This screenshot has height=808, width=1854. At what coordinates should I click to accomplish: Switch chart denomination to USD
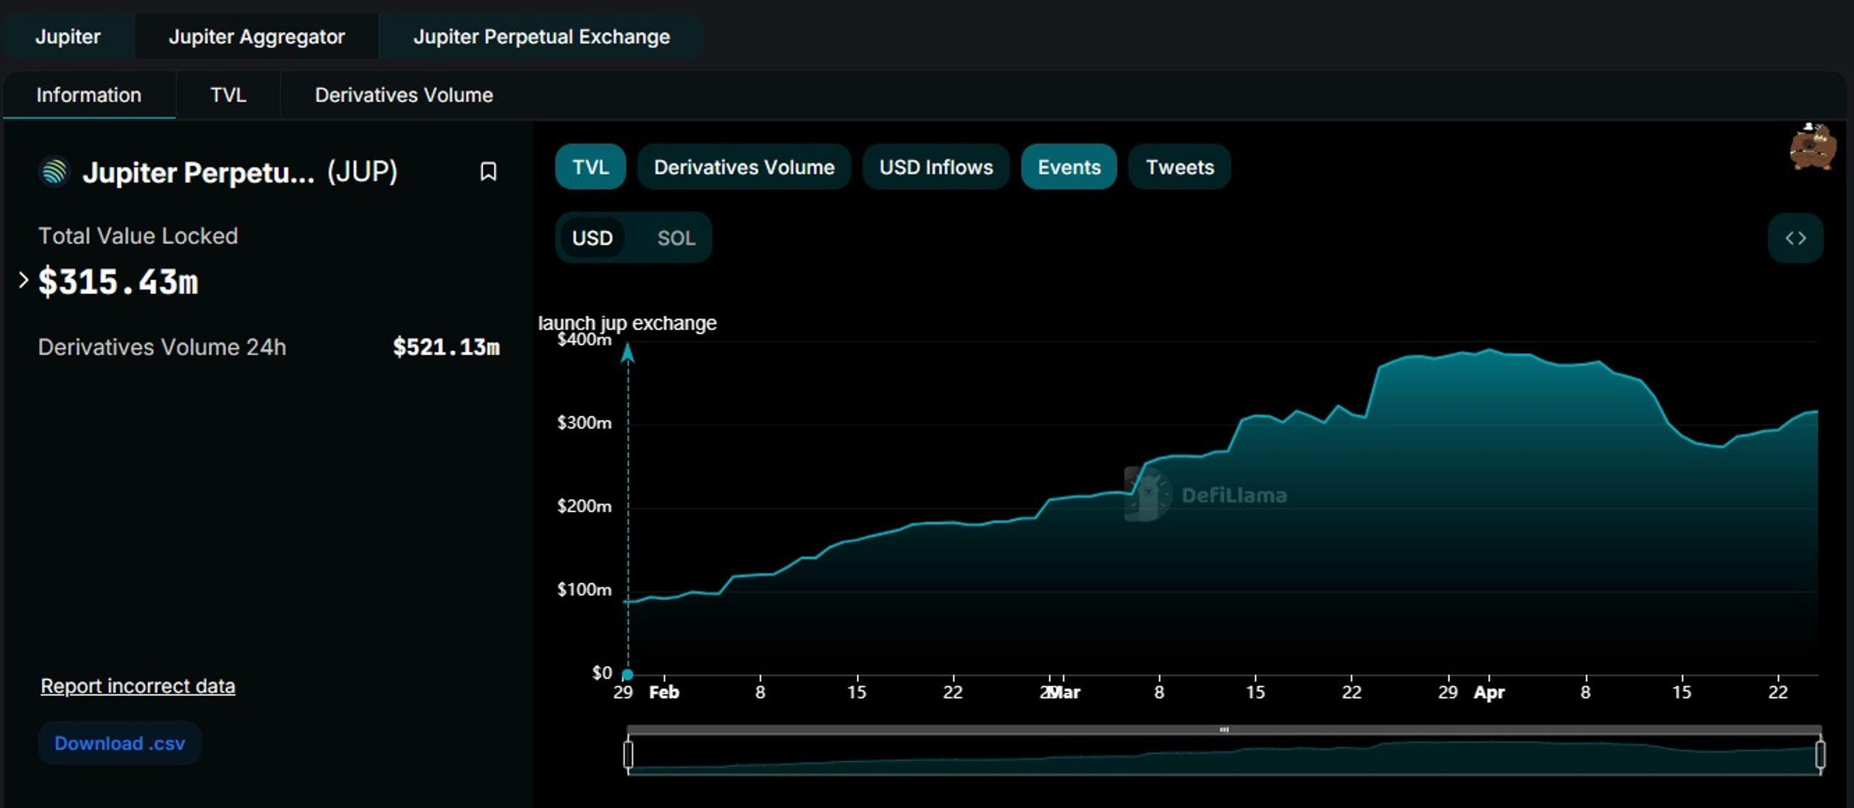point(592,238)
